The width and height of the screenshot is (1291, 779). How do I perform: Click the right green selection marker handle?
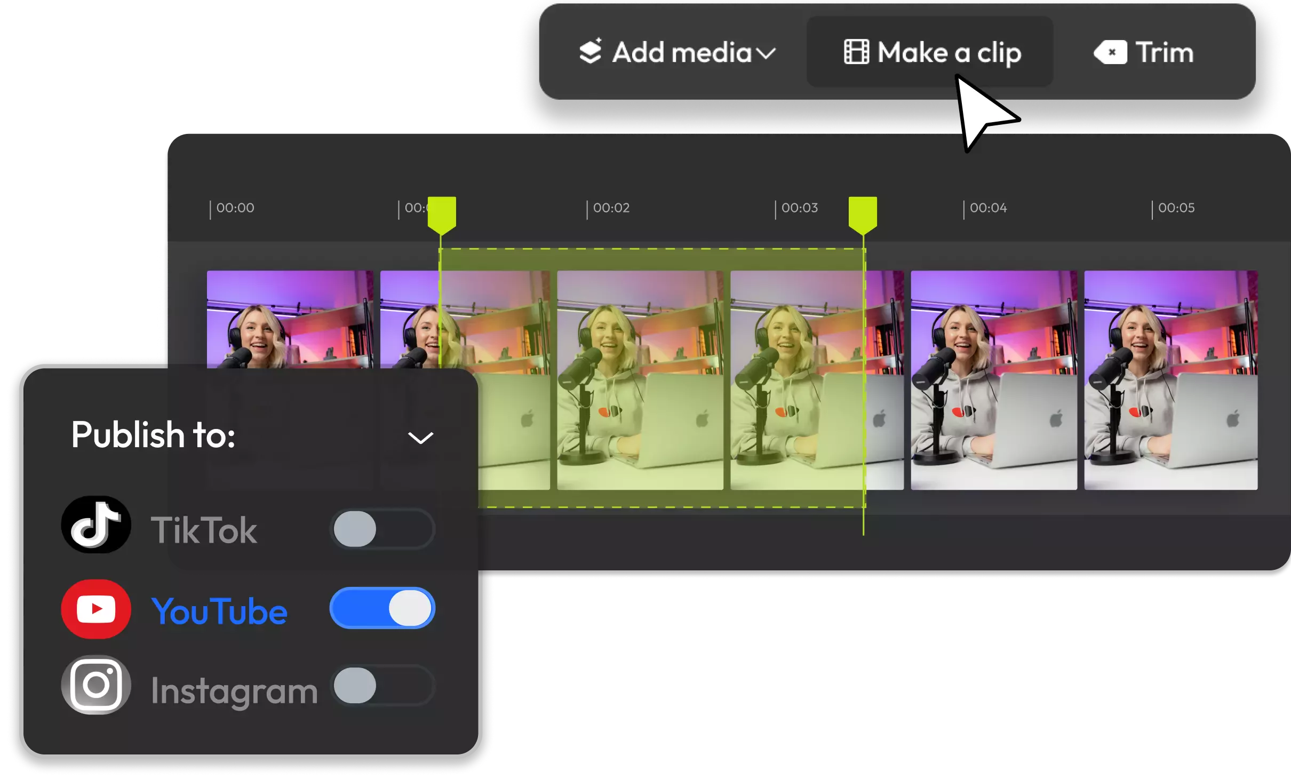pyautogui.click(x=863, y=214)
